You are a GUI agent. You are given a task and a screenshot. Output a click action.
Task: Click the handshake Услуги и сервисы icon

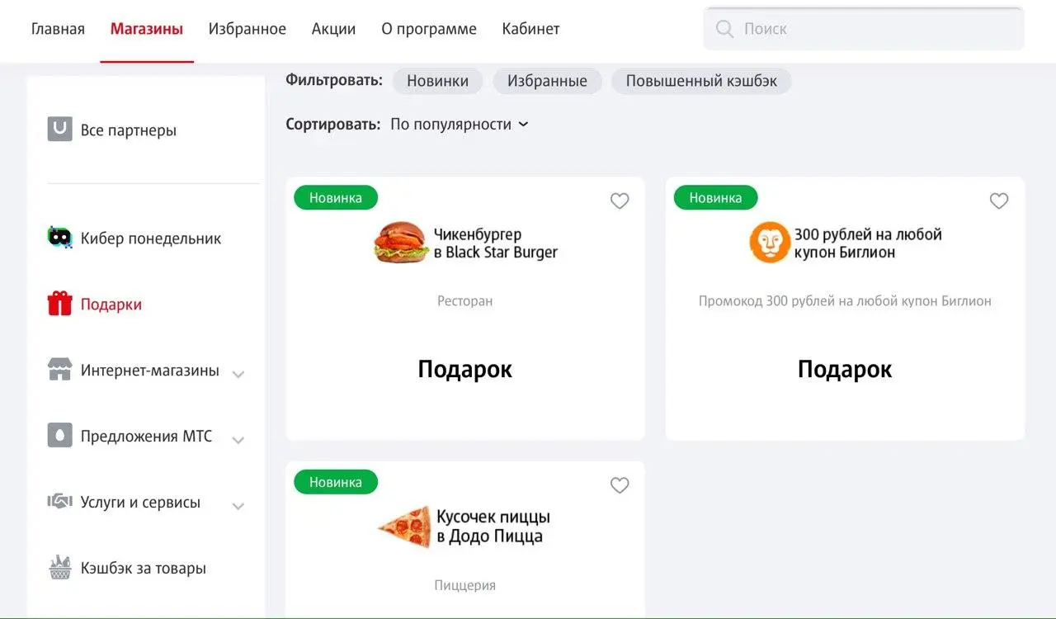[x=59, y=502]
